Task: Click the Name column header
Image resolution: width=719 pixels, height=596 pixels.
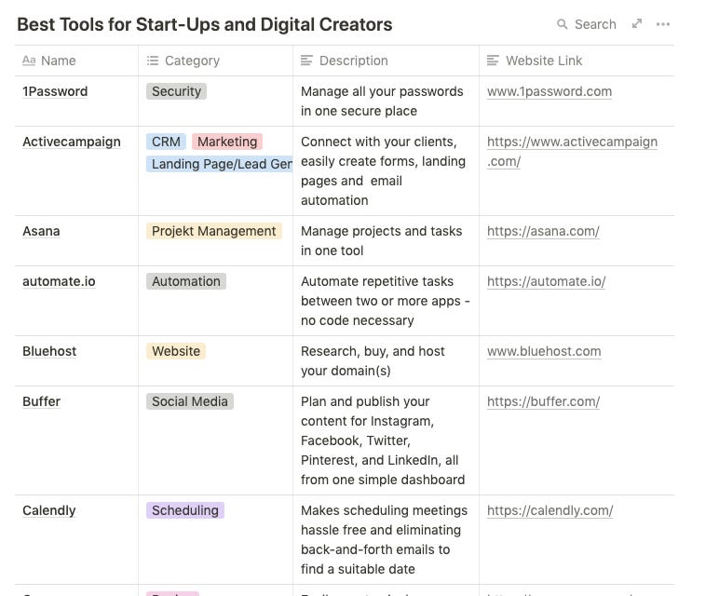Action: click(49, 61)
